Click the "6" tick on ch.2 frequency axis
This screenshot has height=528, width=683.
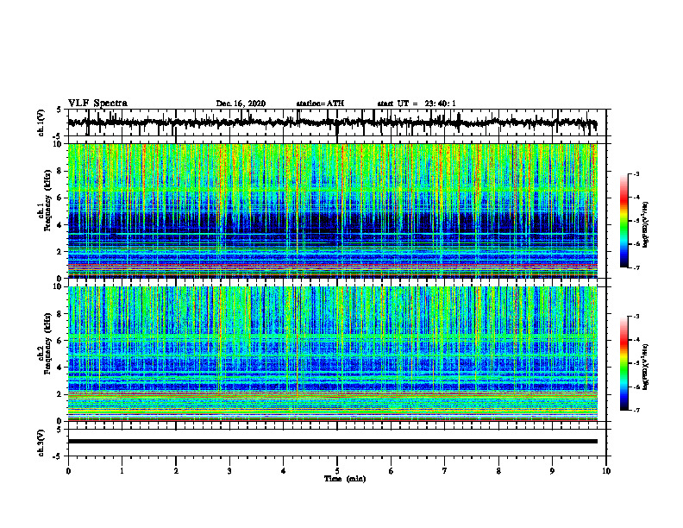[60, 341]
